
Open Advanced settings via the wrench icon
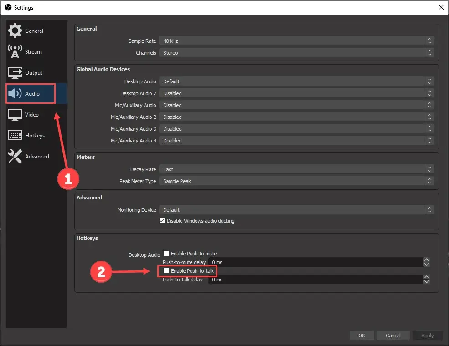15,156
